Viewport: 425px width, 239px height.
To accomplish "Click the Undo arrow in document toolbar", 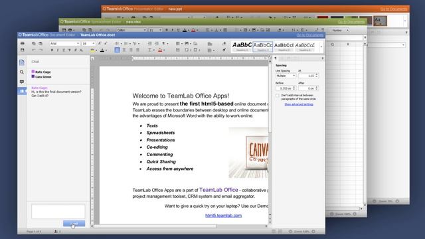I will 34,50.
